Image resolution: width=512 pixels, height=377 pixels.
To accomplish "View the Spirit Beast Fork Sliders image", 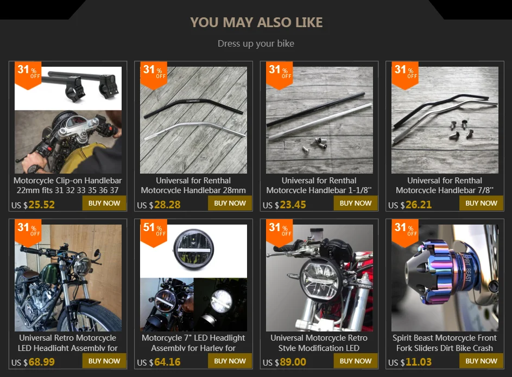I will click(445, 278).
